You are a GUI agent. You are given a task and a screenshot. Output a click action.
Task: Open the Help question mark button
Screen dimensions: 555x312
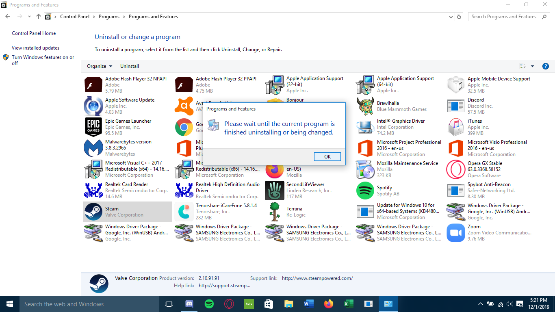click(x=546, y=66)
